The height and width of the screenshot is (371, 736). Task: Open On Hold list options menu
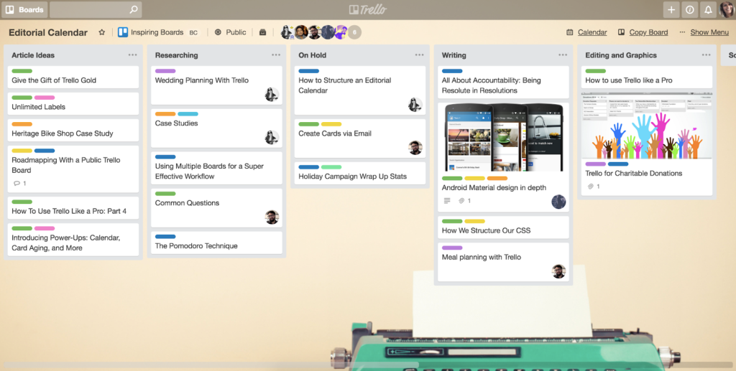419,55
